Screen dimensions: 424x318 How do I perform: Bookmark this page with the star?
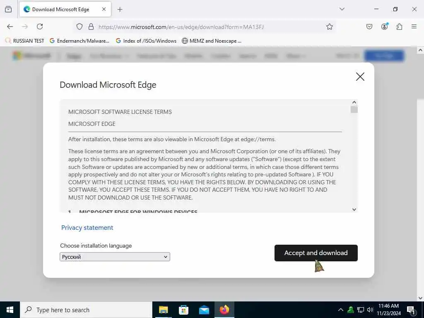coord(329,26)
